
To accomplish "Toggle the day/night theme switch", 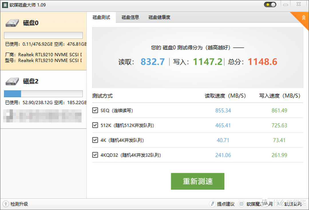I will coord(270,5).
